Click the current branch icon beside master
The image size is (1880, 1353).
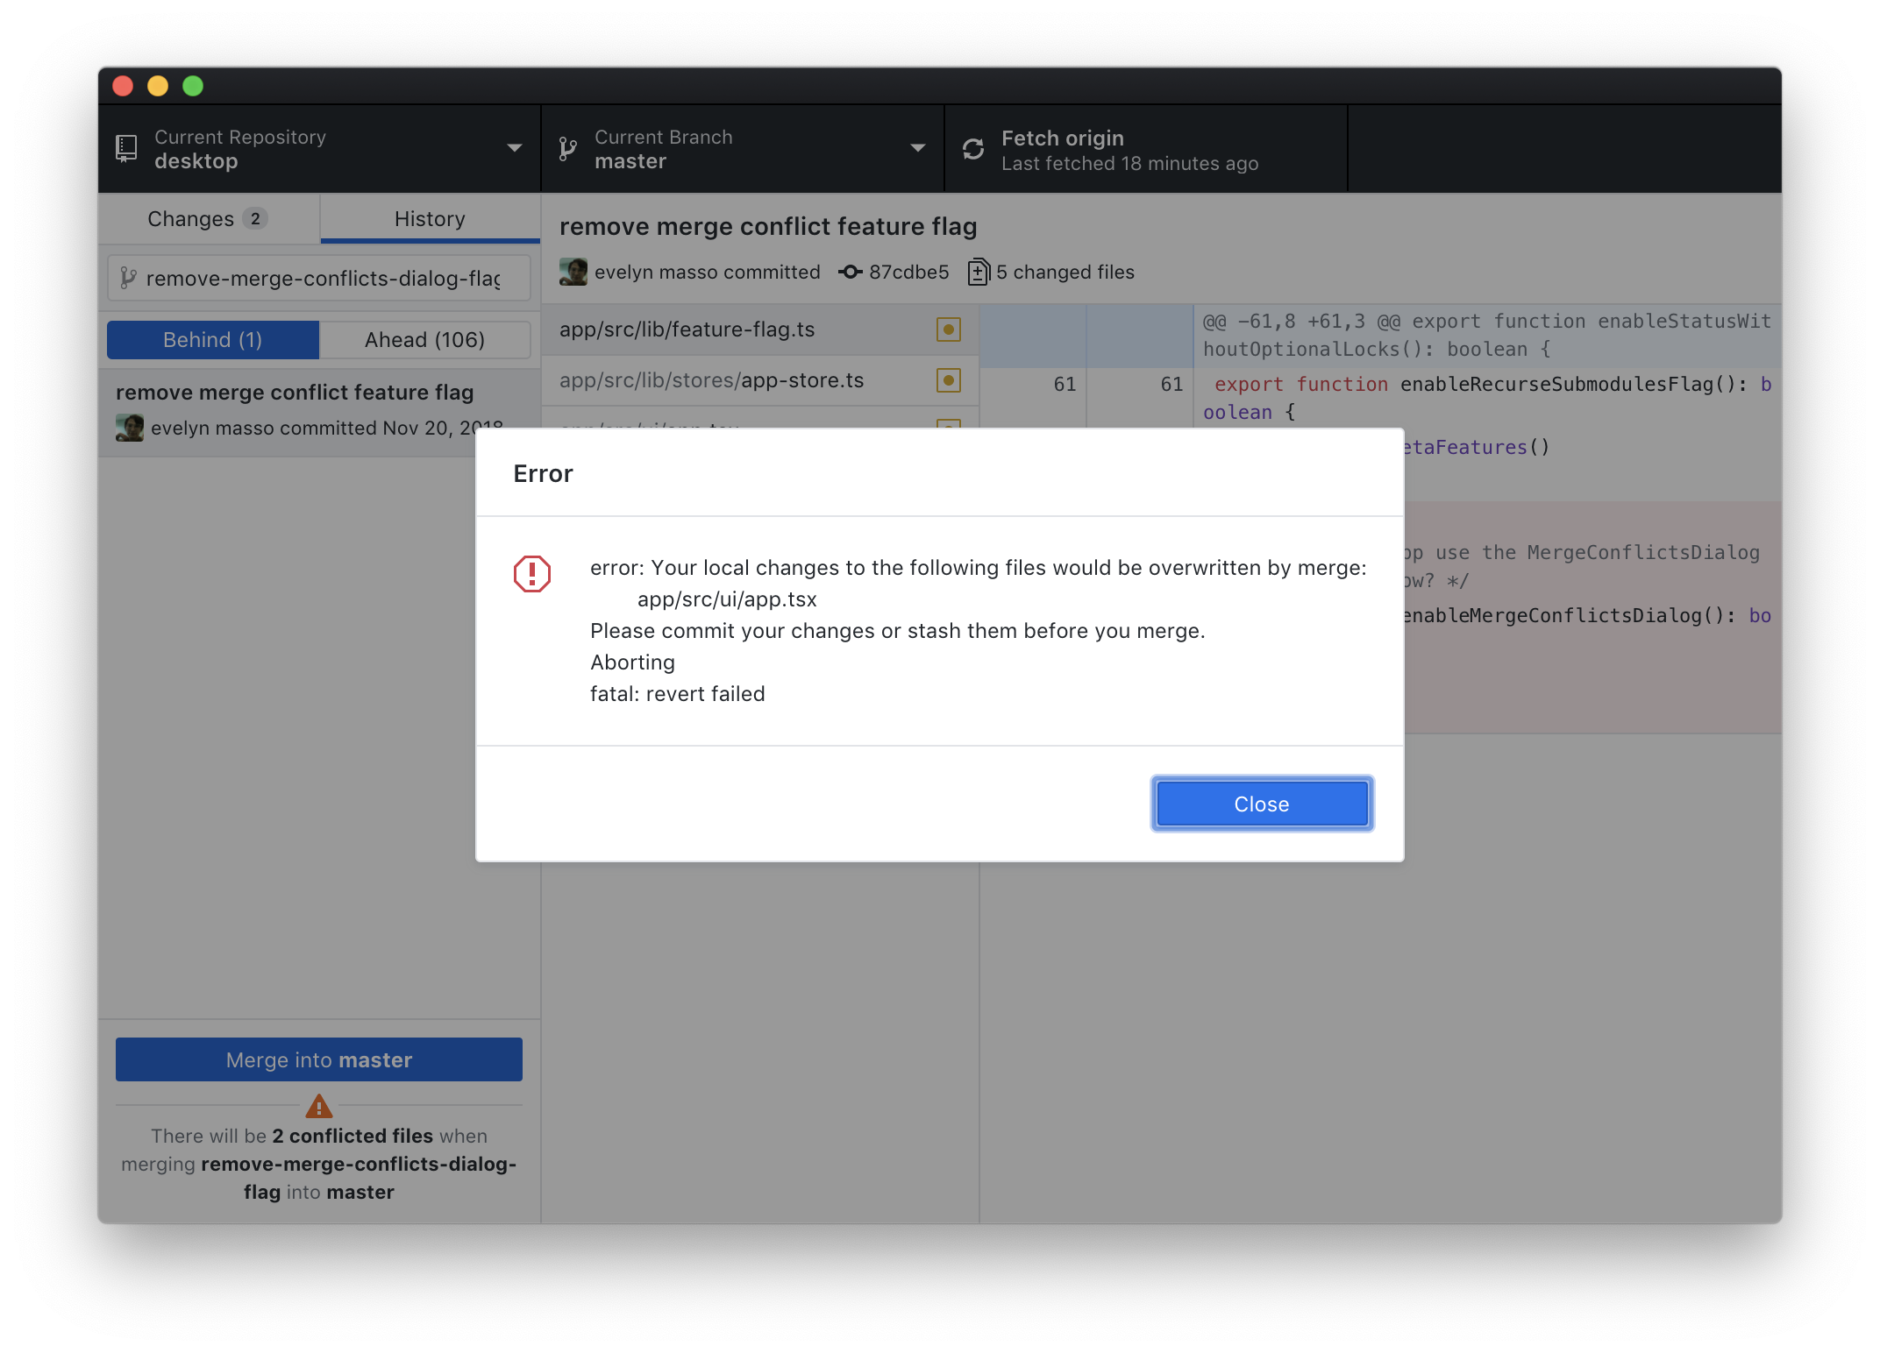(568, 148)
